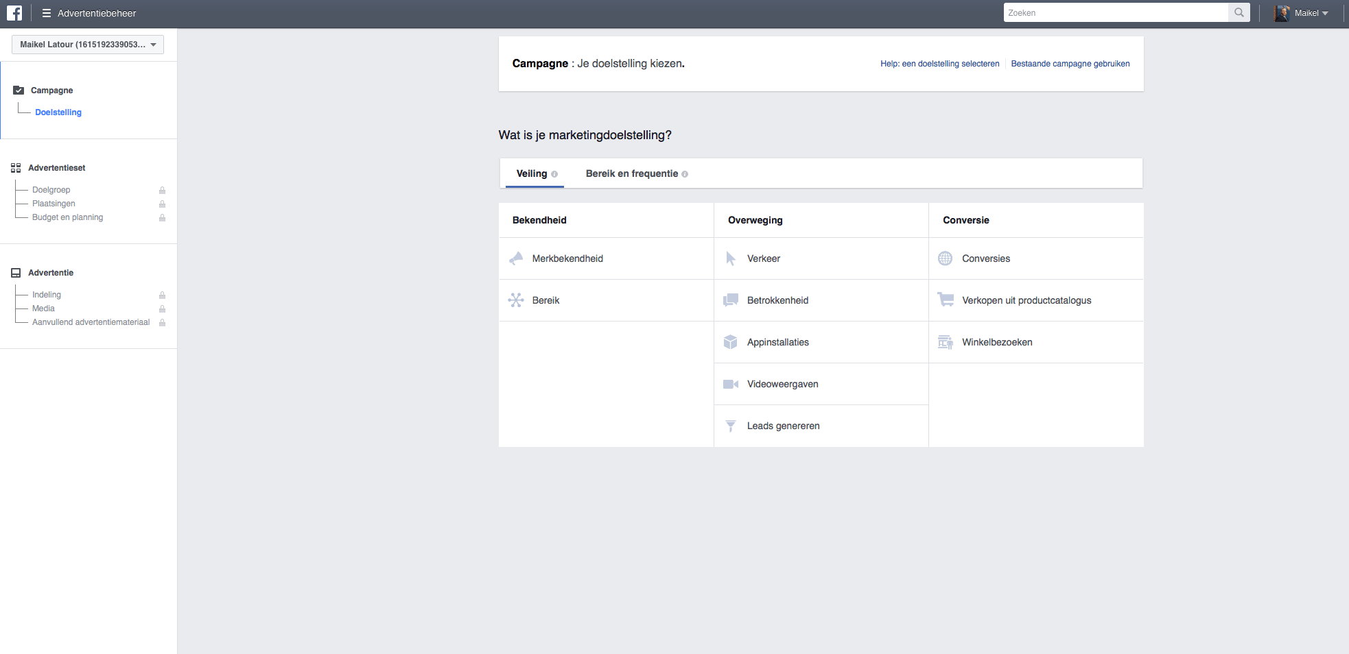Screen dimensions: 1349x654
Task: Click the Betrokkenheid chat bubbles icon
Action: click(731, 300)
